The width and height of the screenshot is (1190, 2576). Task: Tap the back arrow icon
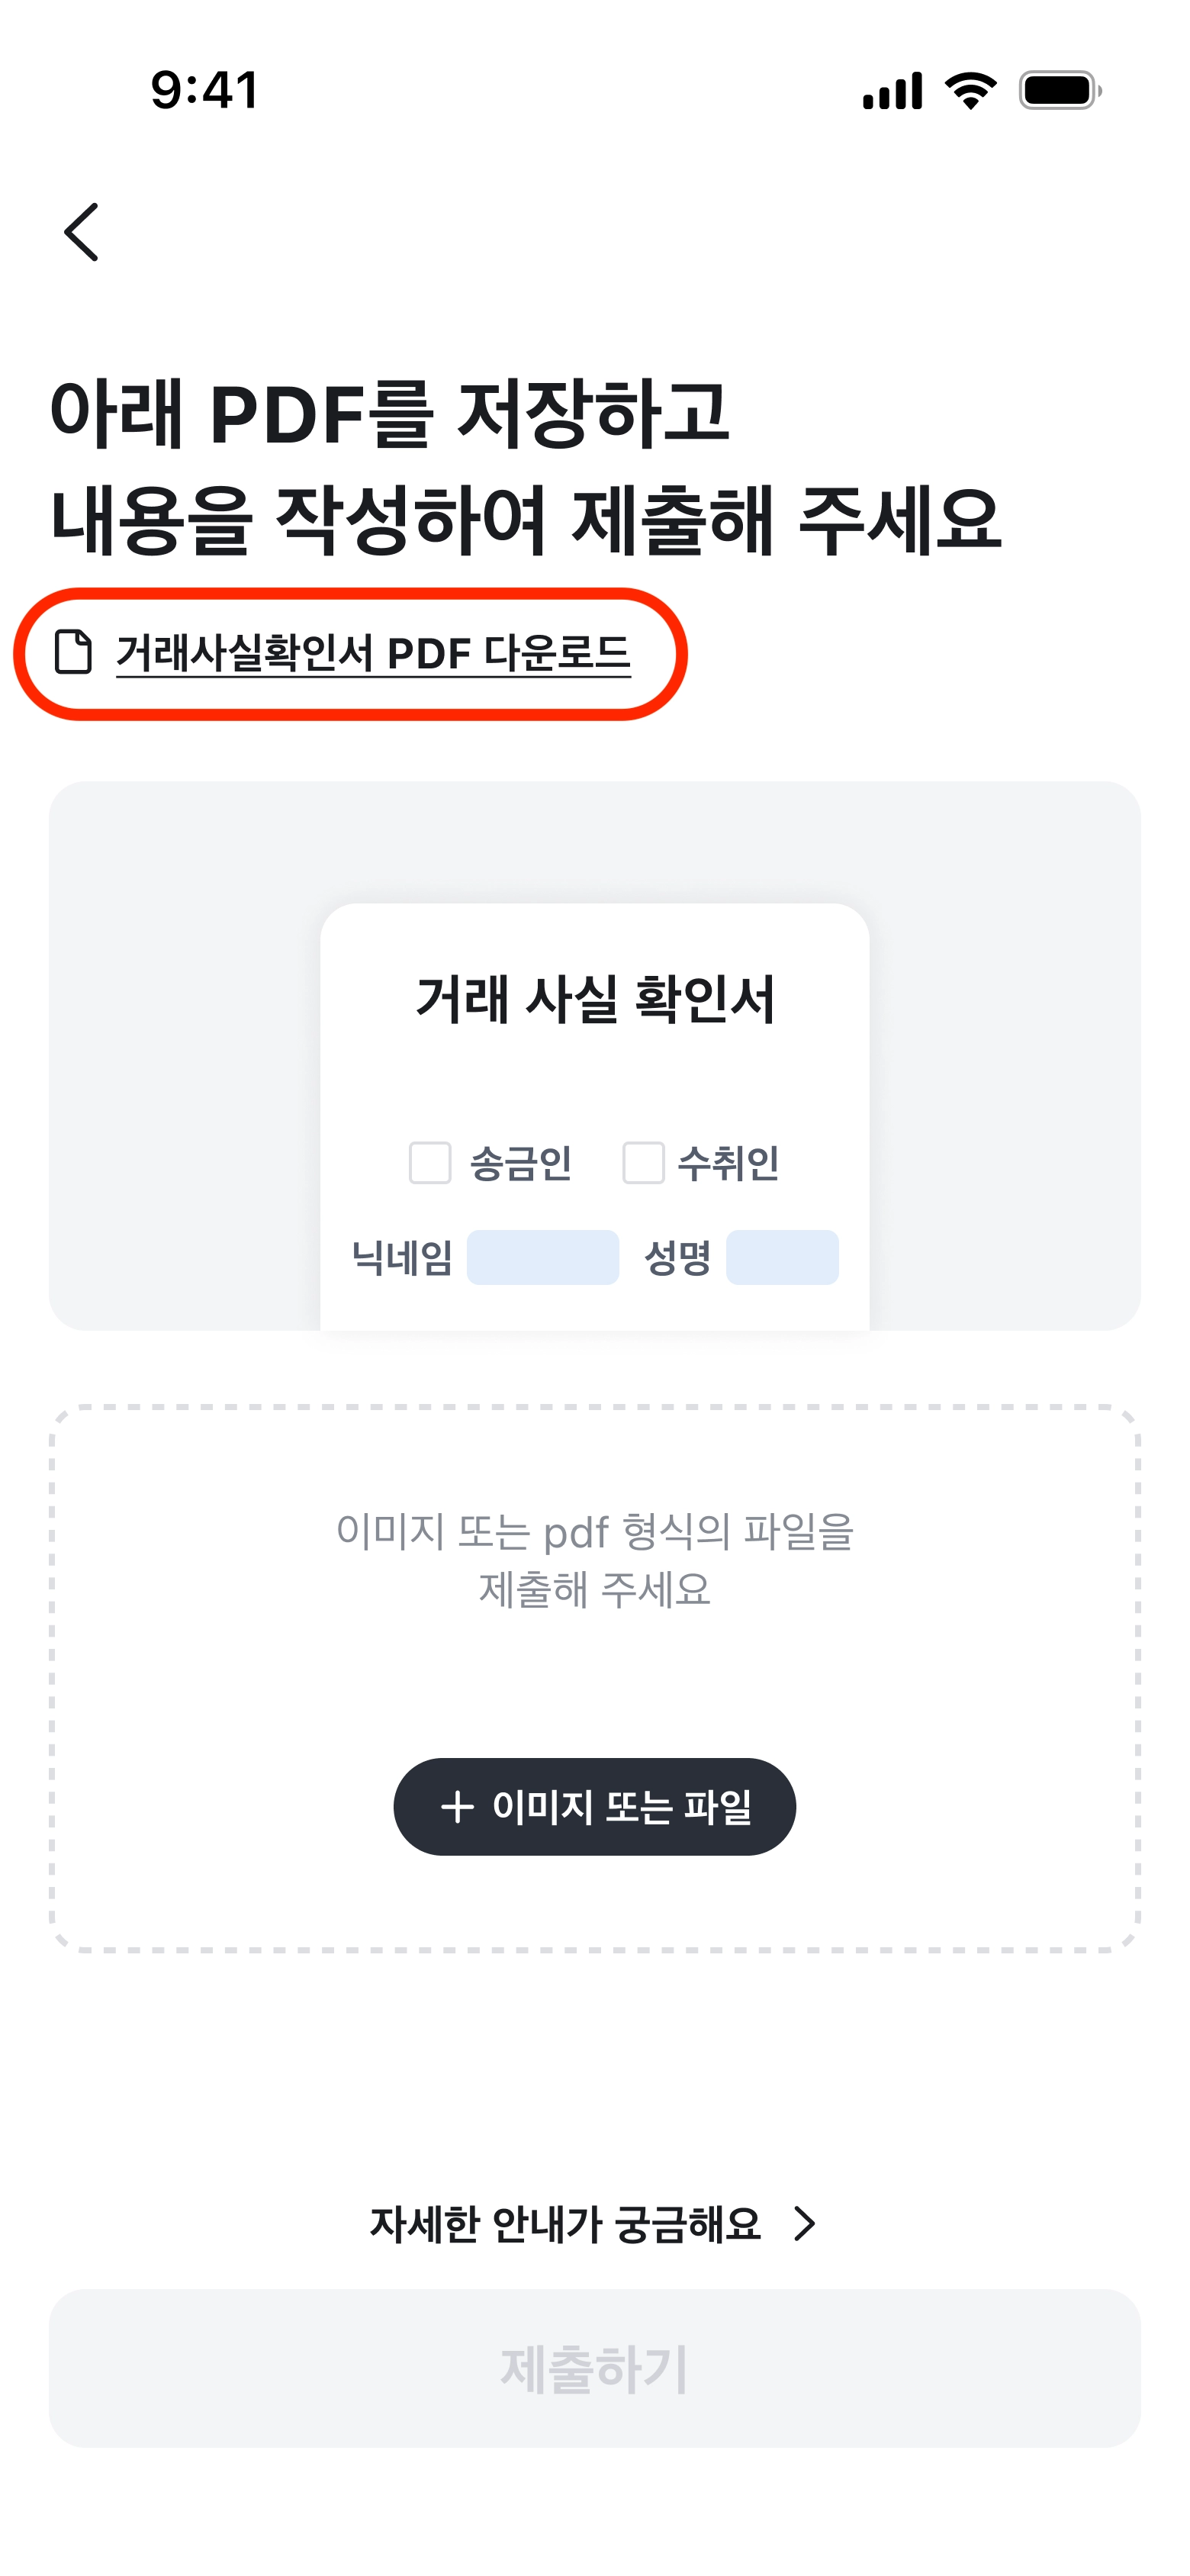pos(81,232)
